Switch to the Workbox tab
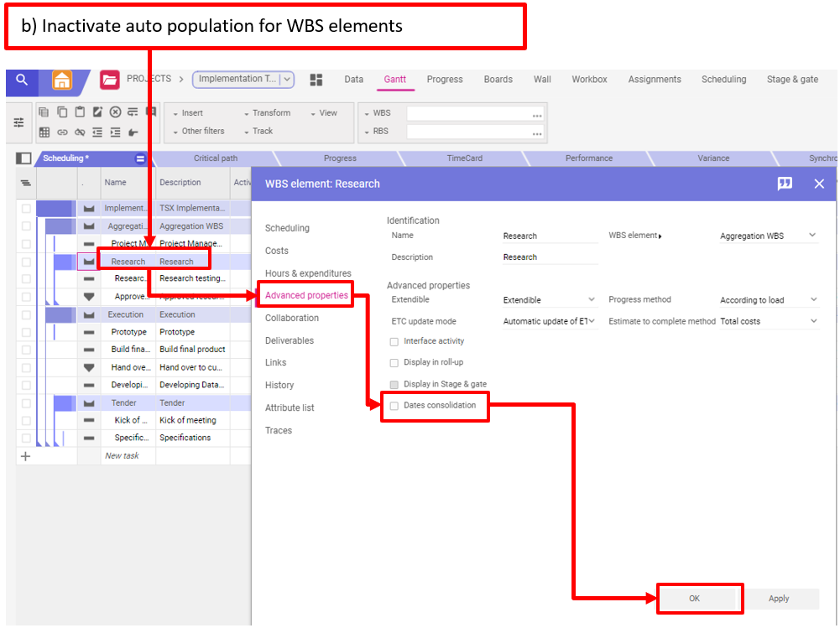The height and width of the screenshot is (628, 840). click(589, 80)
